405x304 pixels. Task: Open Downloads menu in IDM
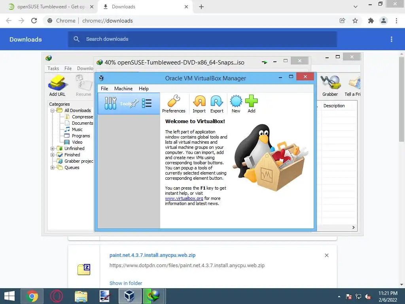point(85,68)
